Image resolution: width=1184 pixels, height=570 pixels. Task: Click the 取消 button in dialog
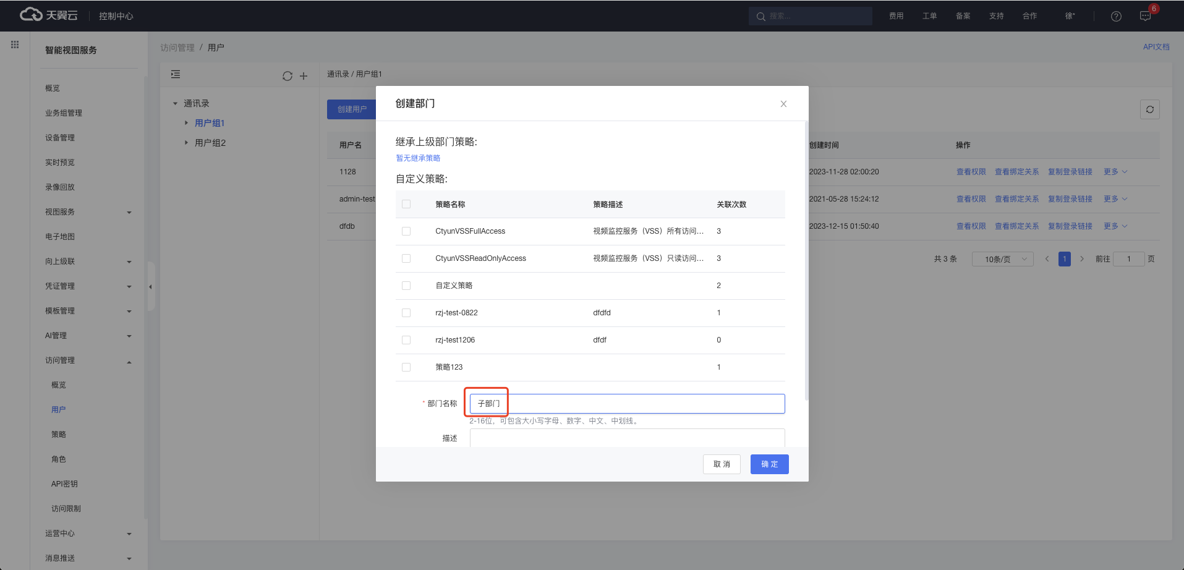click(x=722, y=464)
